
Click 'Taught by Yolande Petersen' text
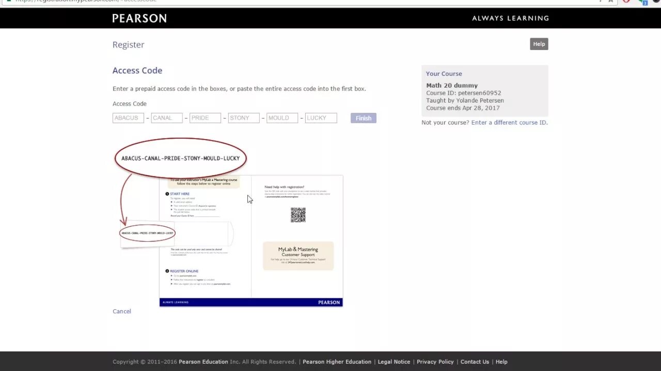[x=465, y=100]
